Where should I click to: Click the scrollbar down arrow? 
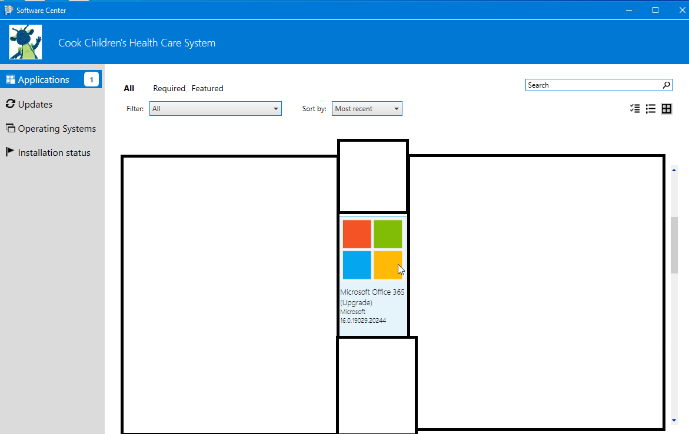click(x=674, y=420)
